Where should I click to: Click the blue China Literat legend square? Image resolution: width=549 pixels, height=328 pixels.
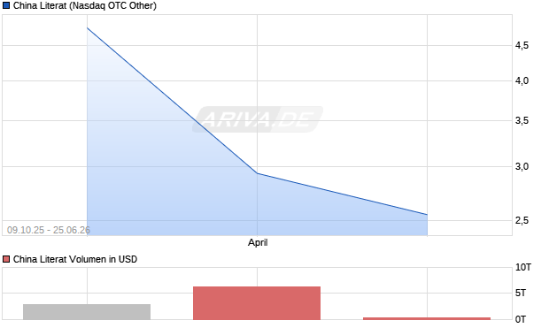click(6, 5)
